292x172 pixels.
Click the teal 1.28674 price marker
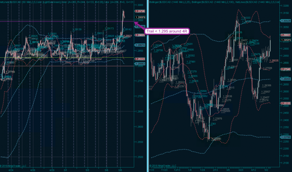click(140, 45)
